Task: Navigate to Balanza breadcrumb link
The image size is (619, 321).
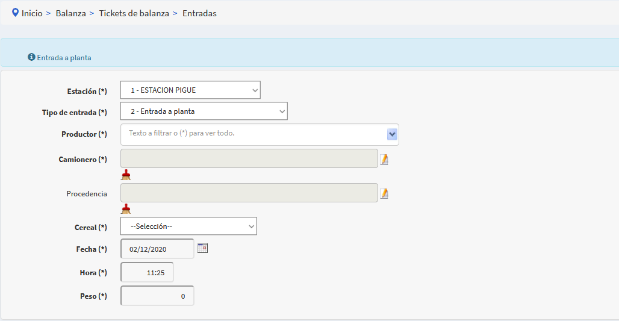Action: [69, 13]
